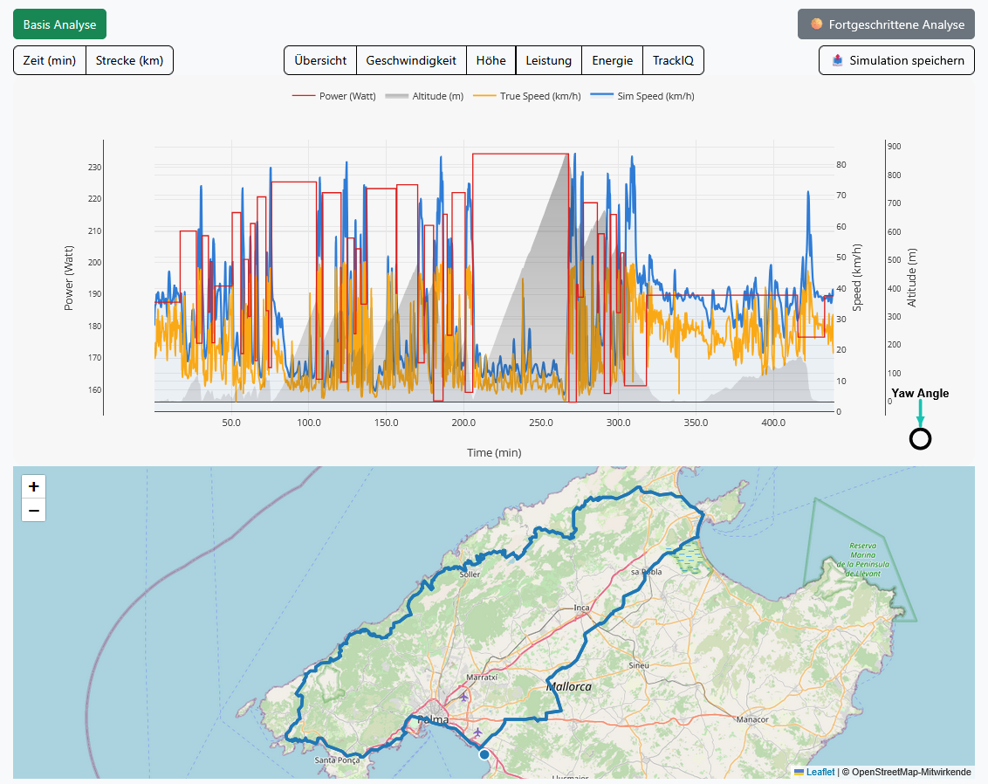Switch x-axis to Strecke (km)
The height and width of the screenshot is (784, 988).
tap(129, 60)
